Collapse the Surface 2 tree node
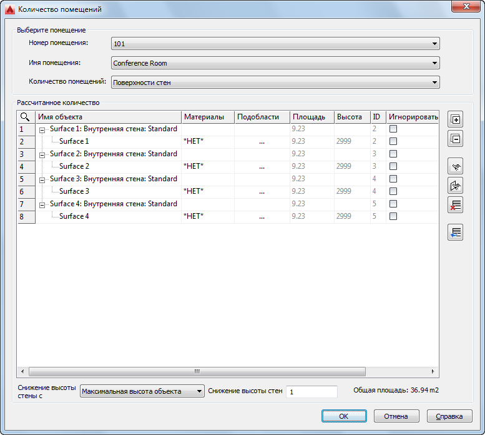The image size is (485, 435). 42,156
